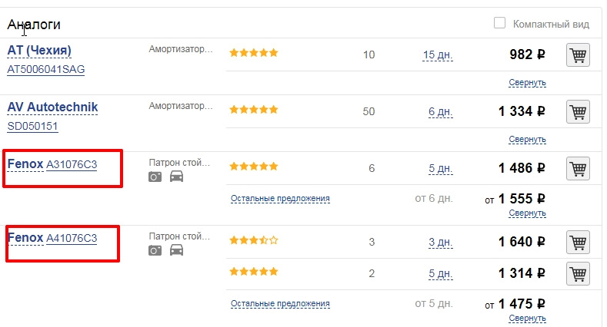The image size is (607, 327).
Task: Open photo icon for Fenox A31076C3
Action: tap(155, 177)
